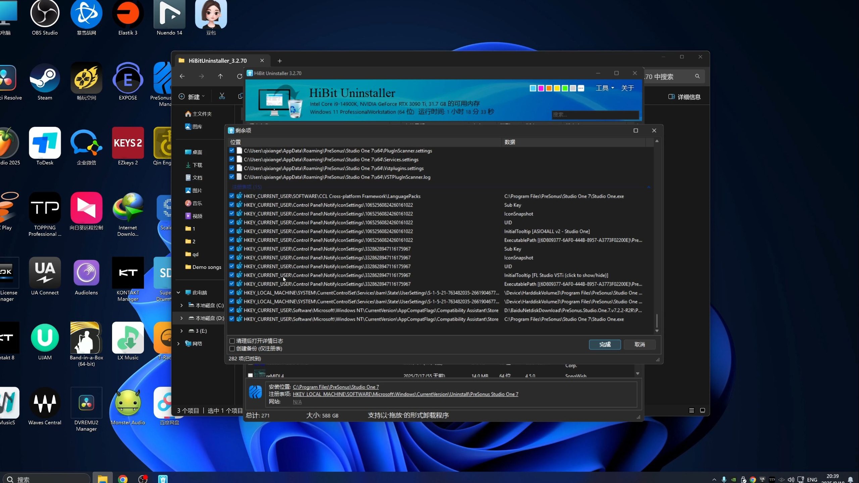Select orange theme color swatch
Image resolution: width=859 pixels, height=483 pixels.
point(549,88)
